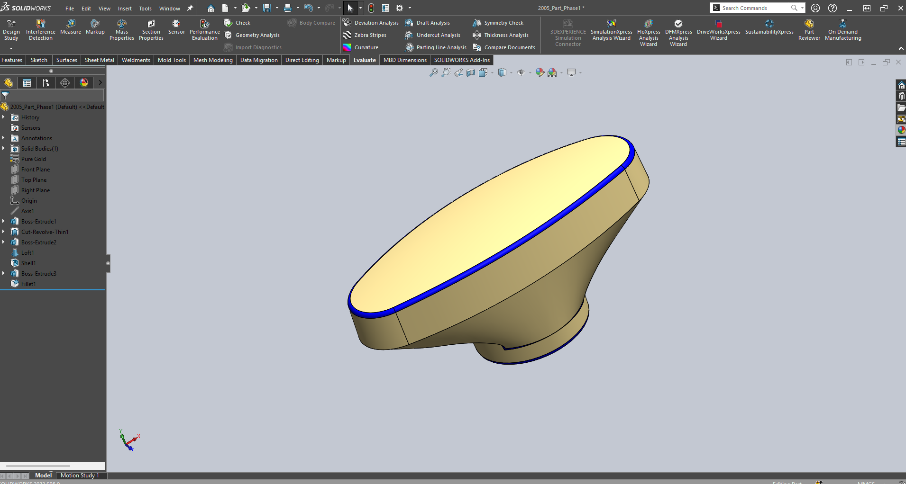This screenshot has width=906, height=484.
Task: Open the Design Study dropdown arrow
Action: coord(11,48)
